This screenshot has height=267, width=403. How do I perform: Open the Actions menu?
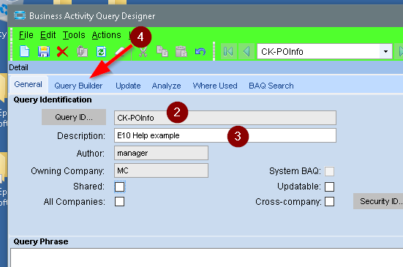click(x=106, y=35)
